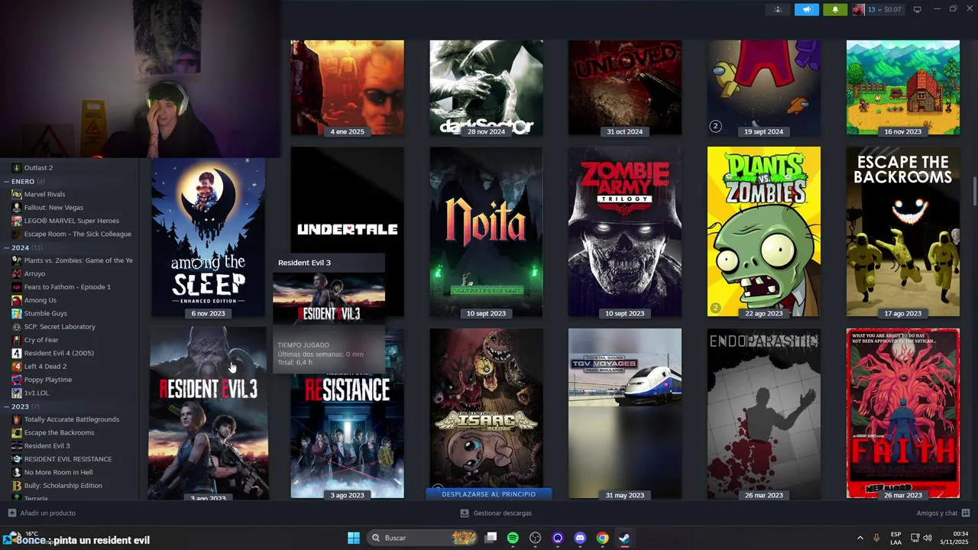Select Cry of Fear in sidebar
Viewport: 978px width, 550px height.
(41, 340)
